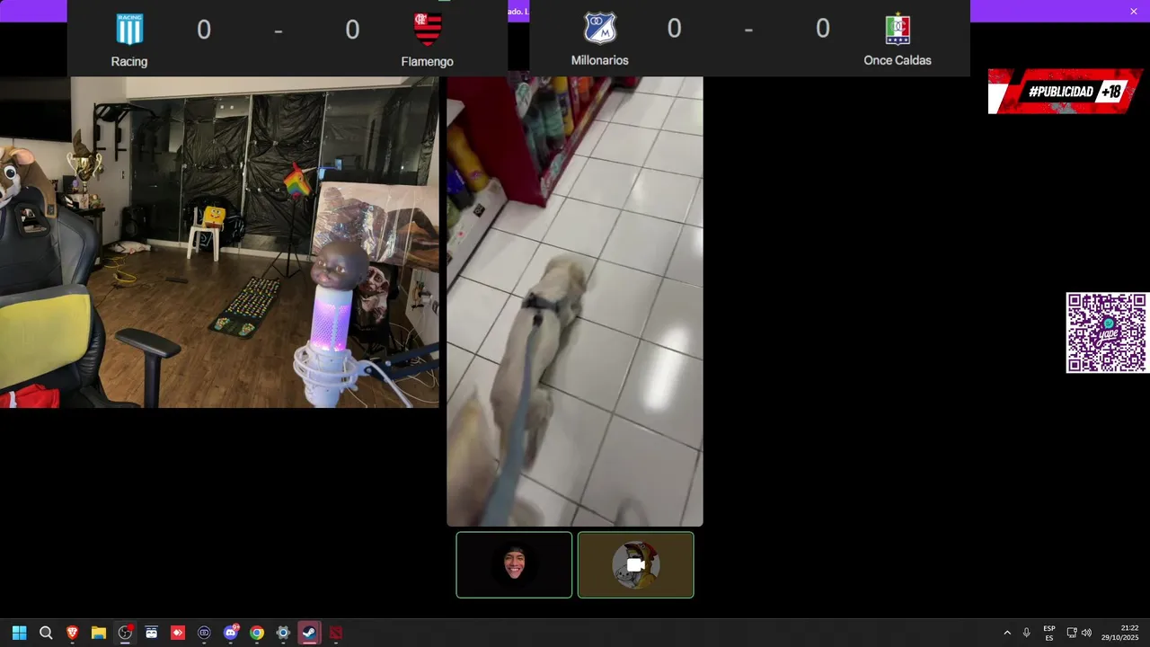Viewport: 1150px width, 647px height.
Task: Click the Millonarios team name
Action: (x=600, y=60)
